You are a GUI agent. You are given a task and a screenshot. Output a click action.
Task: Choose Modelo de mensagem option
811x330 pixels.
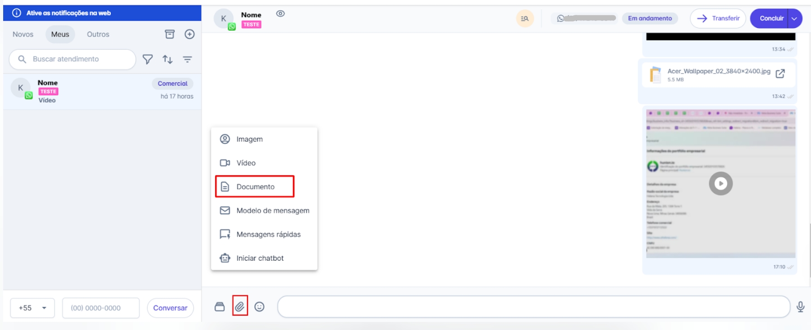coord(272,210)
